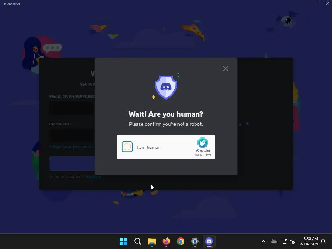Image resolution: width=332 pixels, height=249 pixels.
Task: Click the "Forgot your password?" link
Action: [72, 147]
